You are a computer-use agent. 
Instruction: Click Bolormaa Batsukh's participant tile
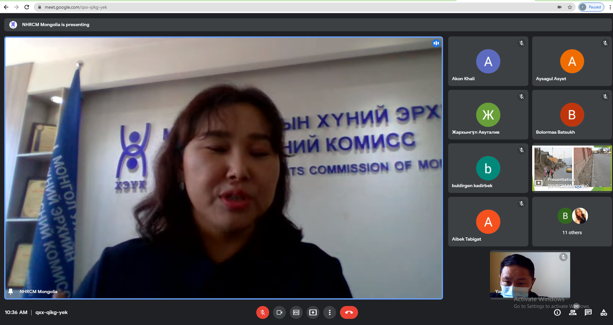tap(572, 115)
